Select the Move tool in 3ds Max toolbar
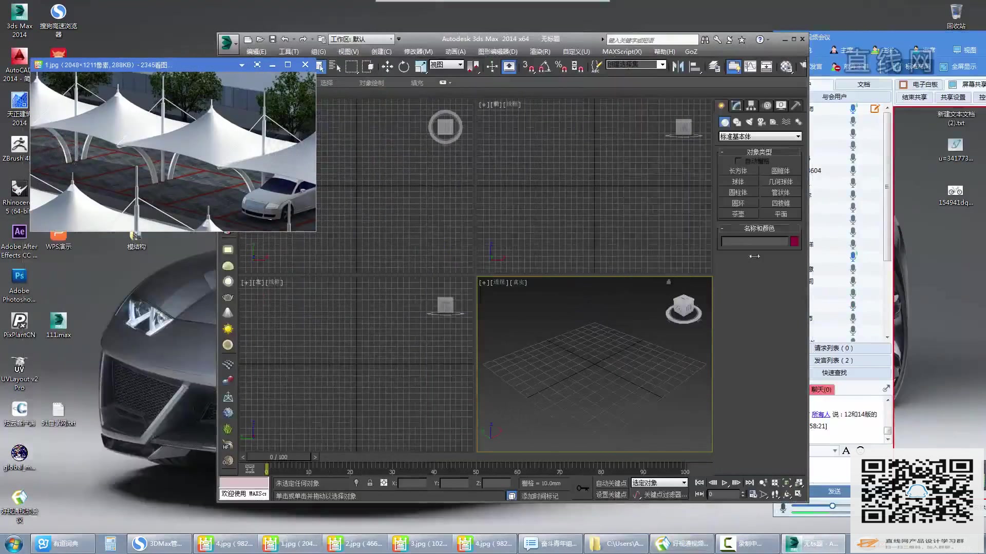This screenshot has height=554, width=986. coord(387,67)
